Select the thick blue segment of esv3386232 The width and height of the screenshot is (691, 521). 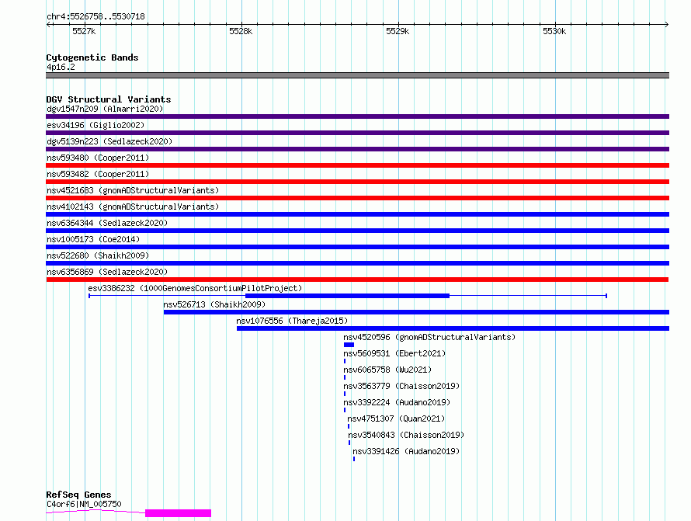(347, 296)
